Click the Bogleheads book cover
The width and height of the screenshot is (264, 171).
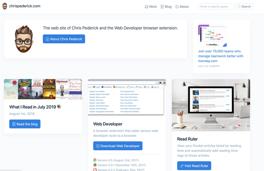point(62,89)
